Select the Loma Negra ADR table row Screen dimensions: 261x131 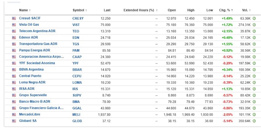(x=133, y=83)
